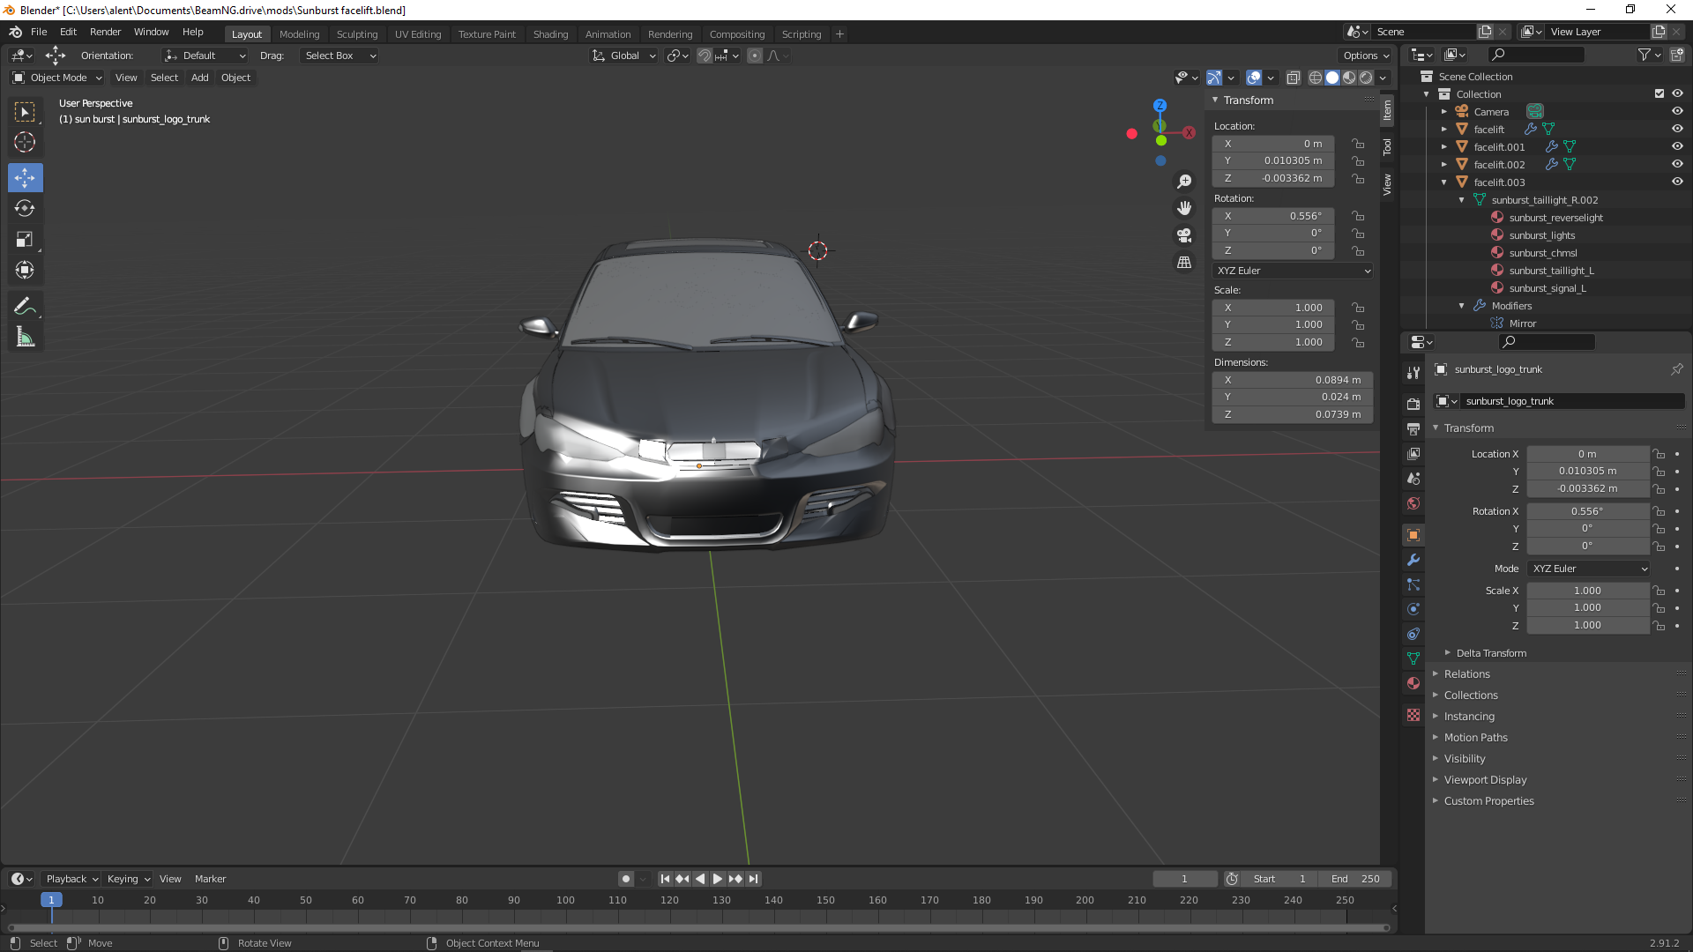Open the XYZ Euler rotation mode dropdown
The image size is (1693, 952).
1293,271
